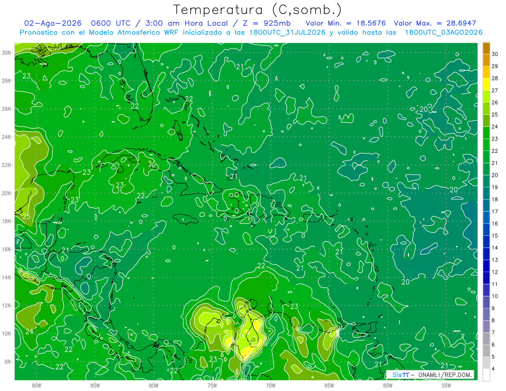The height and width of the screenshot is (391, 506).
Task: Click the colorbar legend value '26'
Action: click(x=495, y=102)
